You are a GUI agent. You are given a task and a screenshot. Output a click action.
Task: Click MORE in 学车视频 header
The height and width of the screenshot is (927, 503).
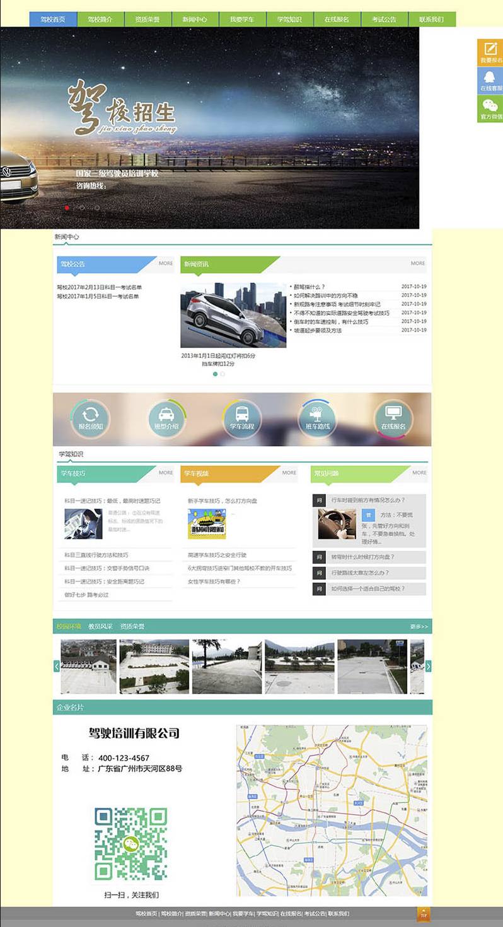(x=289, y=473)
